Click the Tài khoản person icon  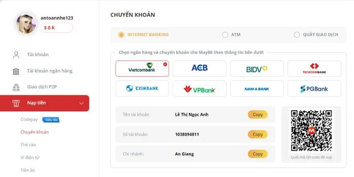point(16,55)
